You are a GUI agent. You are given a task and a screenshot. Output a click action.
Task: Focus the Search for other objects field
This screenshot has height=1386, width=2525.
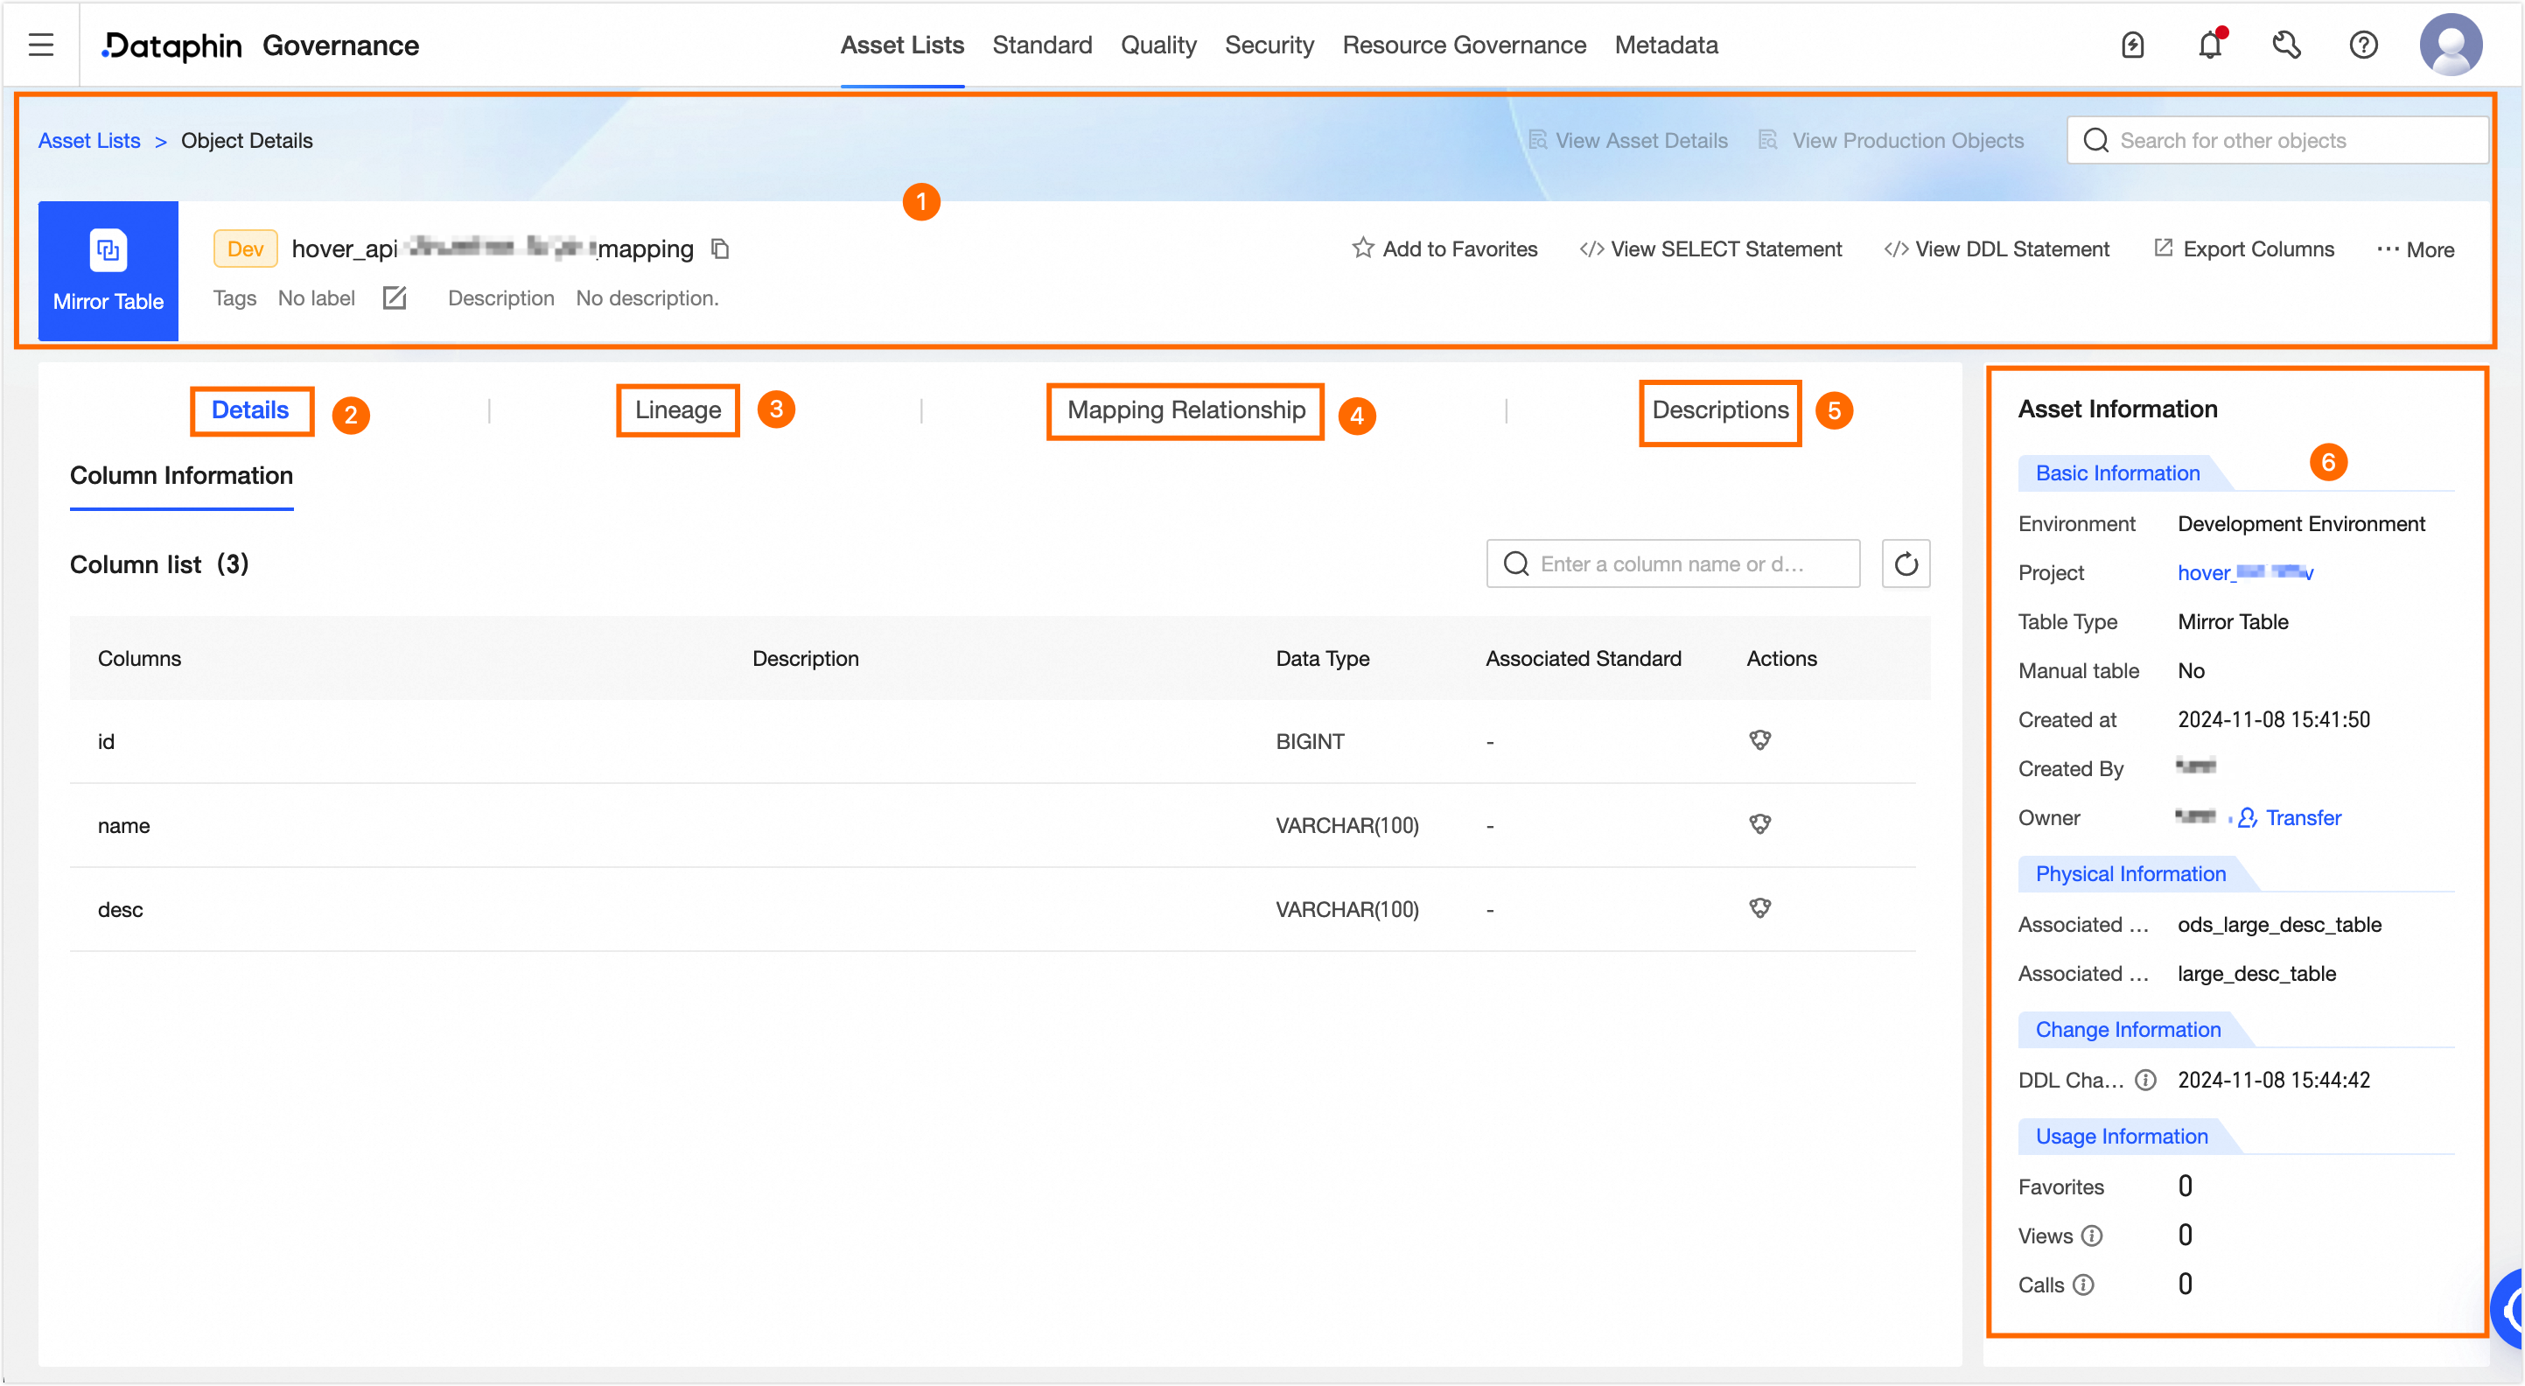click(x=2278, y=140)
